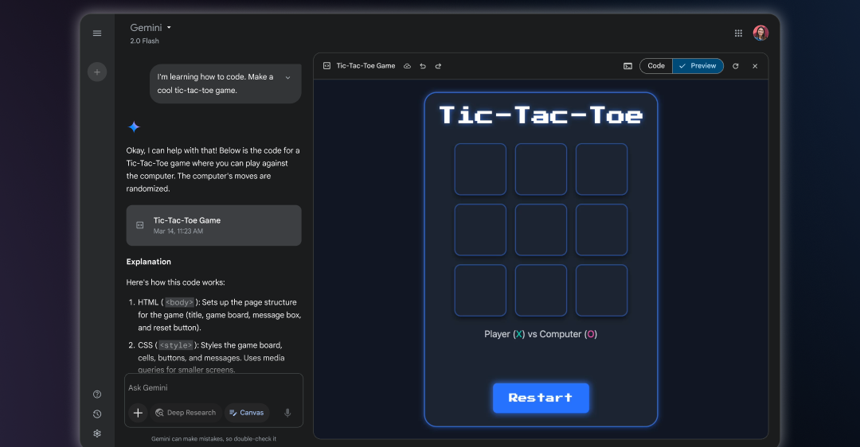Open the console icon beside Code tab
This screenshot has height=447, width=860.
point(627,66)
